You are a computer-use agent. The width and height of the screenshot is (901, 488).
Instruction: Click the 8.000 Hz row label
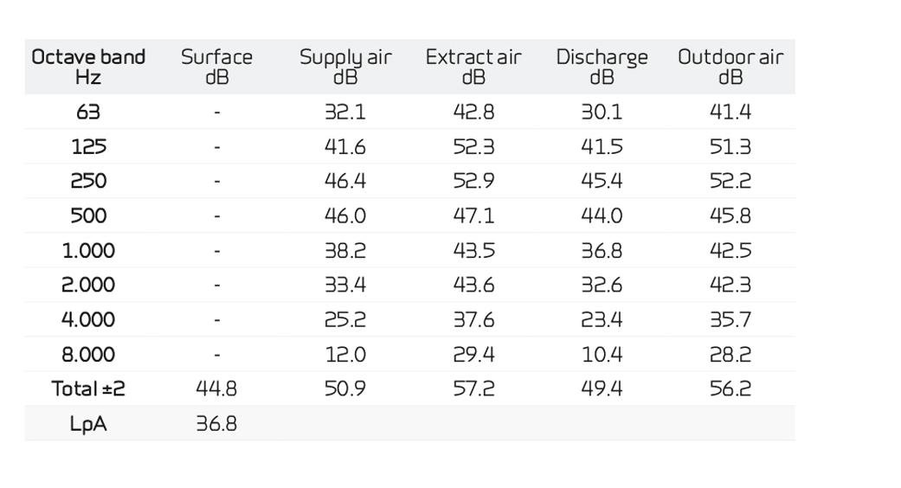88,354
